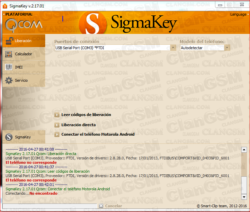Image resolution: width=250 pixels, height=212 pixels.
Task: Select the IMEI tab
Action: 24,67
